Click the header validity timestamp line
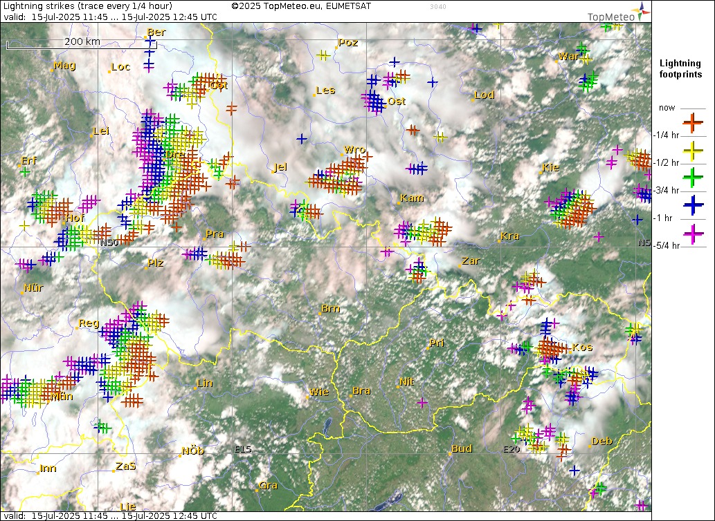The image size is (715, 521). (x=110, y=17)
